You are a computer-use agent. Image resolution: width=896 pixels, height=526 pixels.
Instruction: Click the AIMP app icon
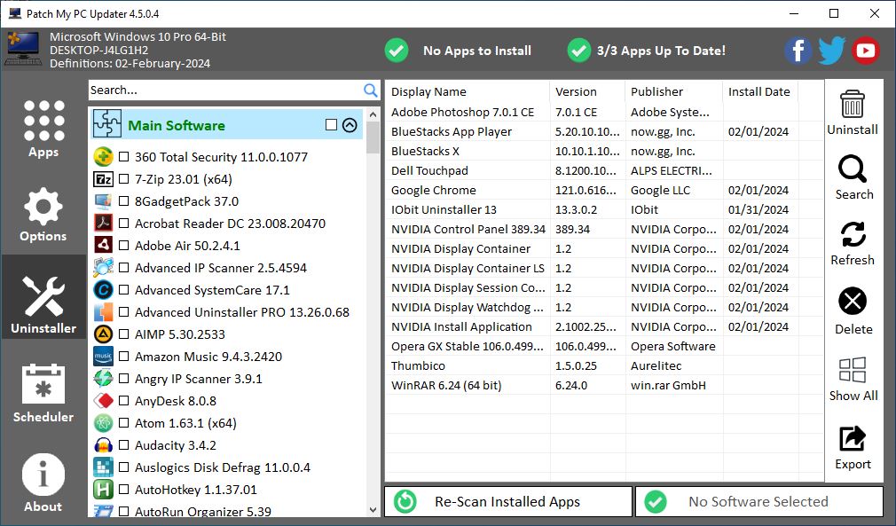(104, 334)
